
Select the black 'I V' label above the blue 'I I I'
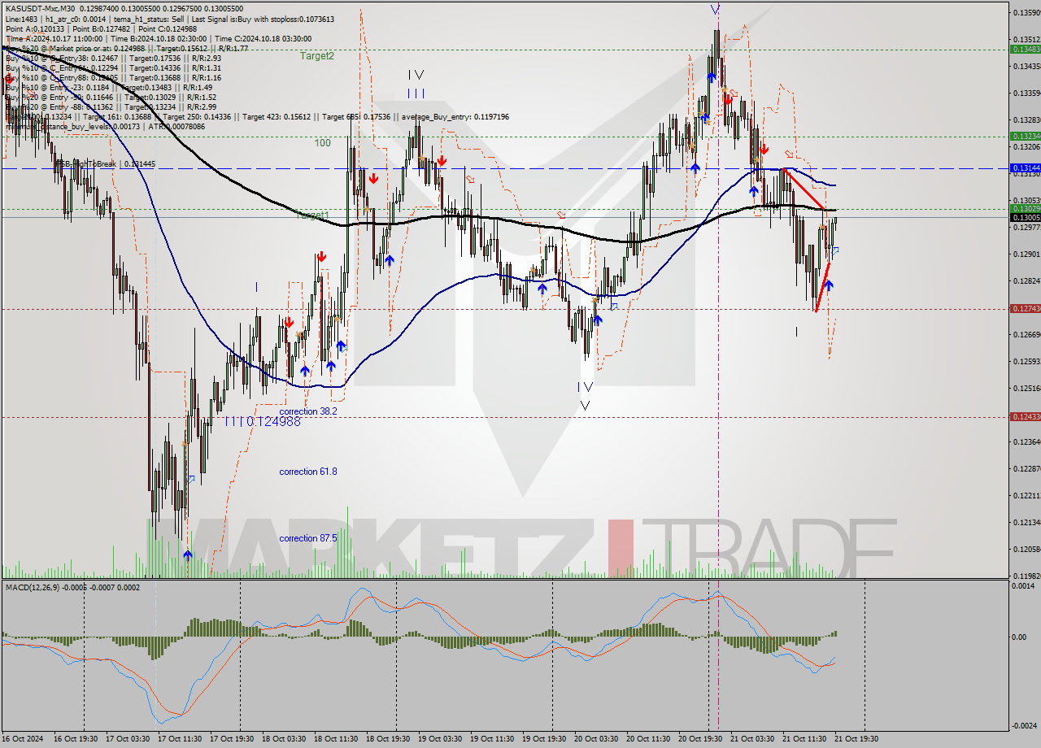point(416,75)
